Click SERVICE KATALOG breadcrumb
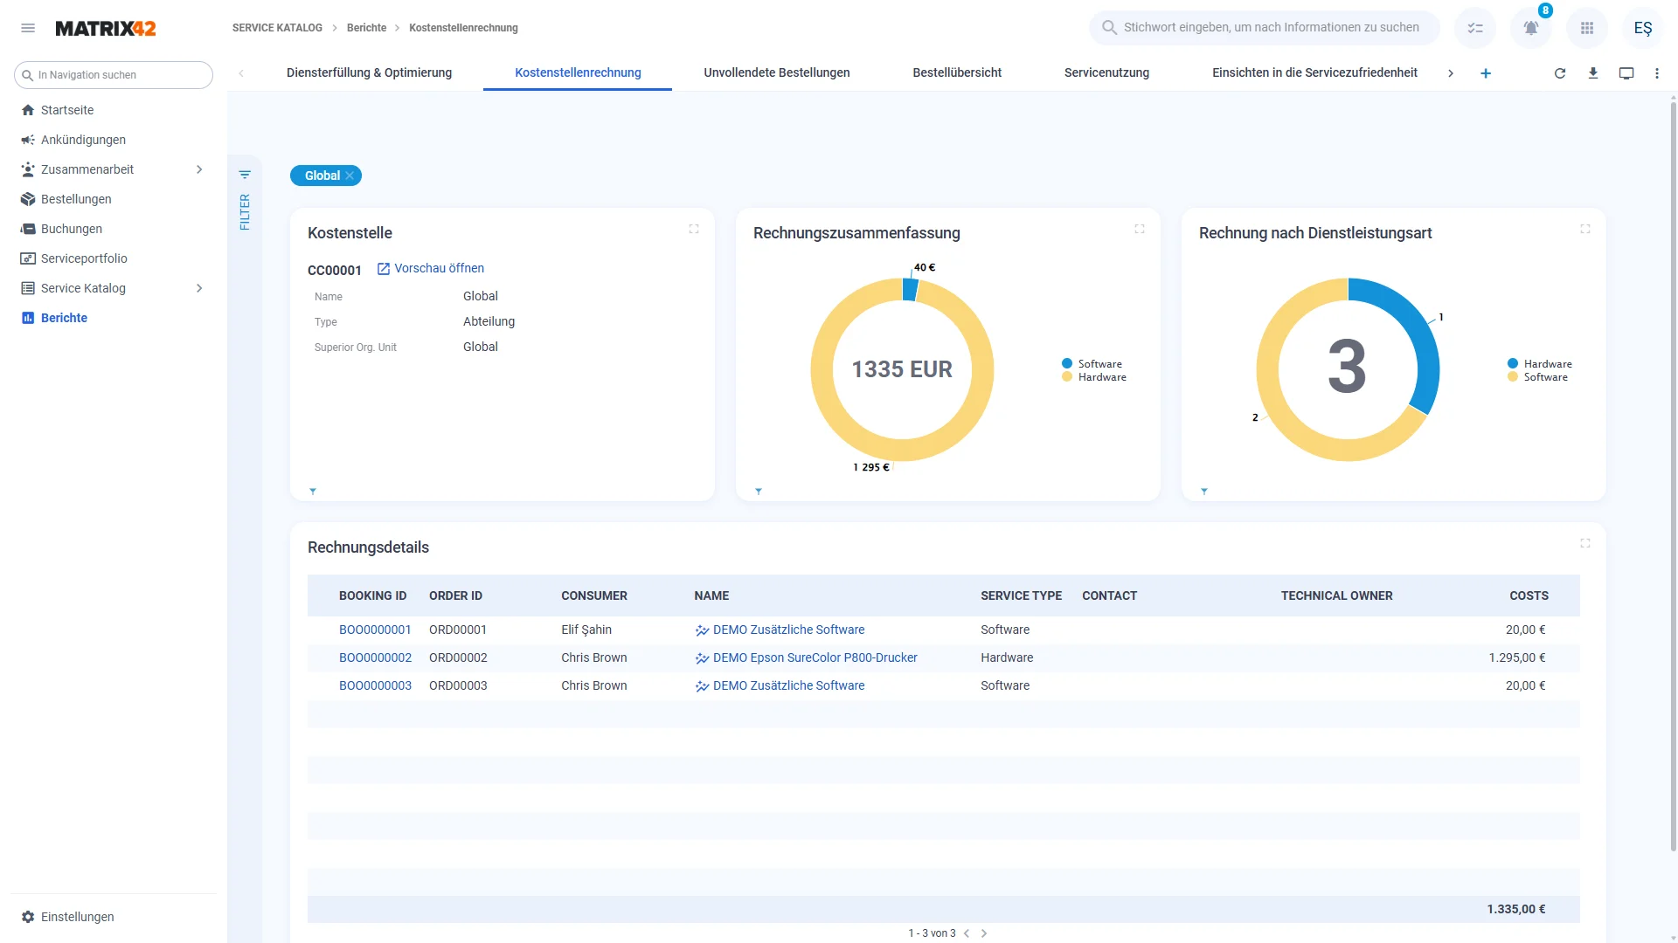Viewport: 1678px width, 943px height. click(x=277, y=28)
